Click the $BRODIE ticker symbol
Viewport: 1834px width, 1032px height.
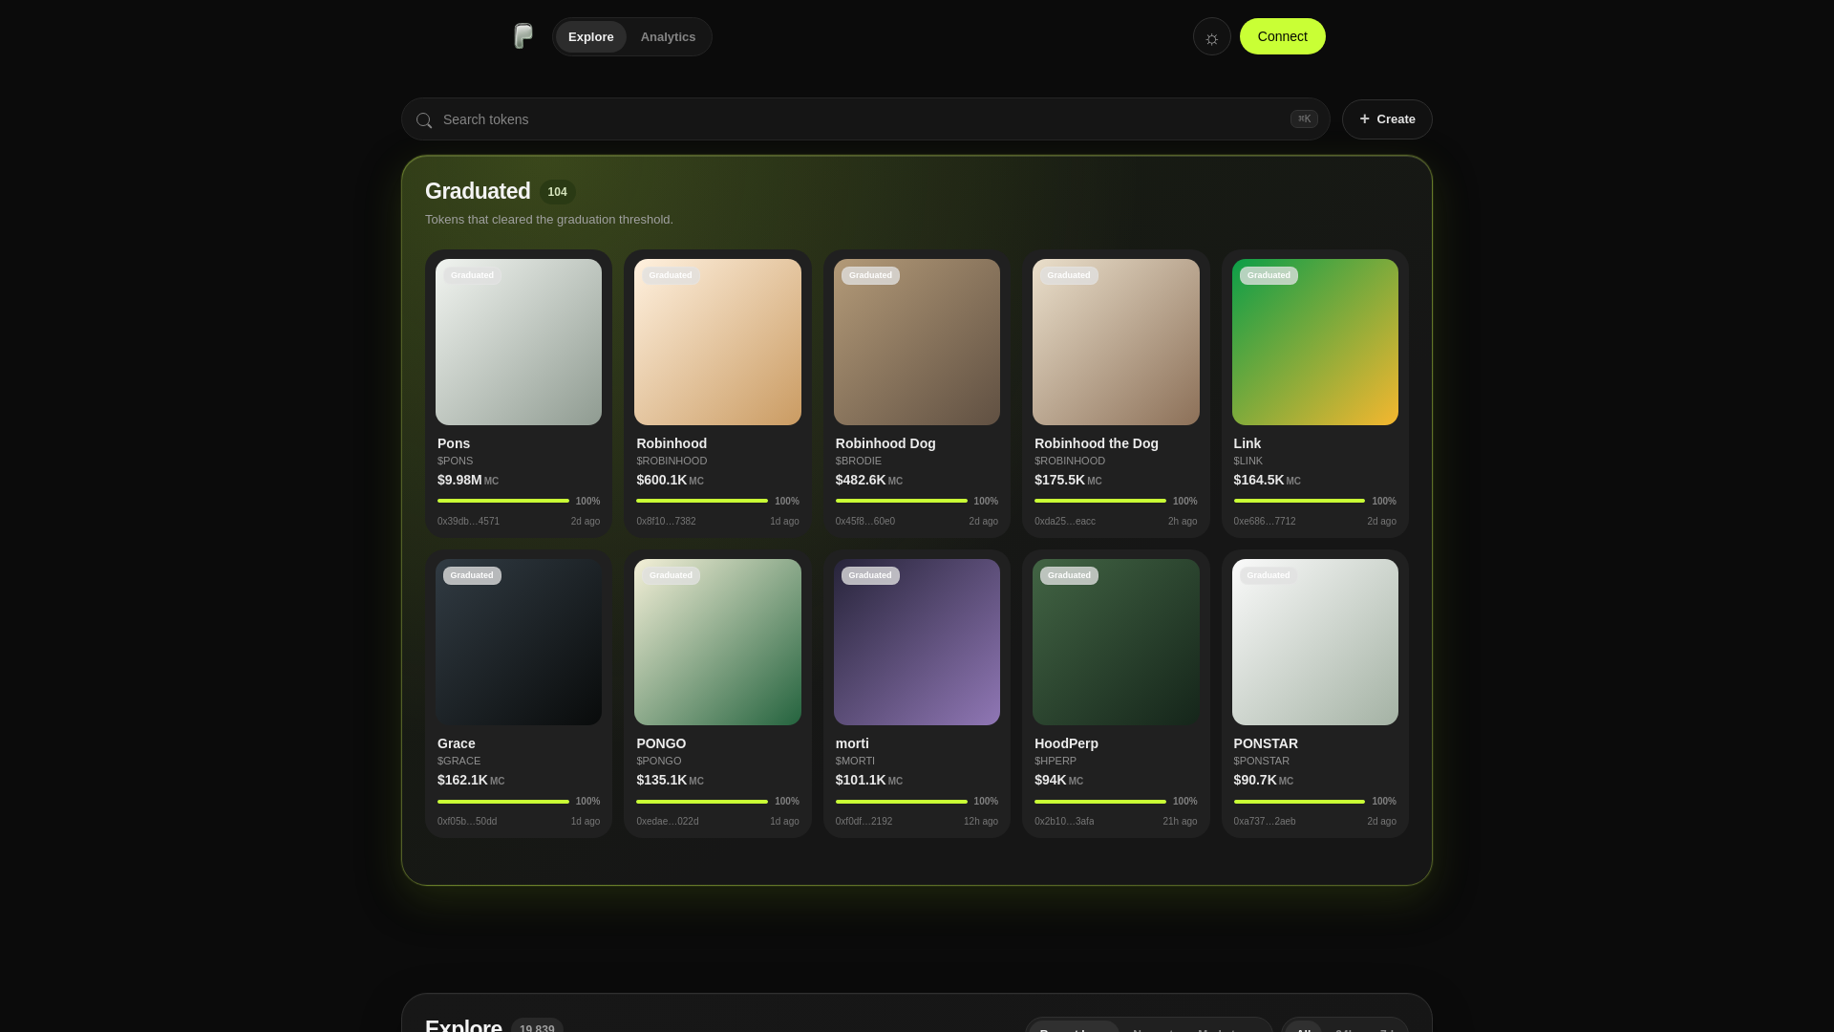click(x=859, y=461)
